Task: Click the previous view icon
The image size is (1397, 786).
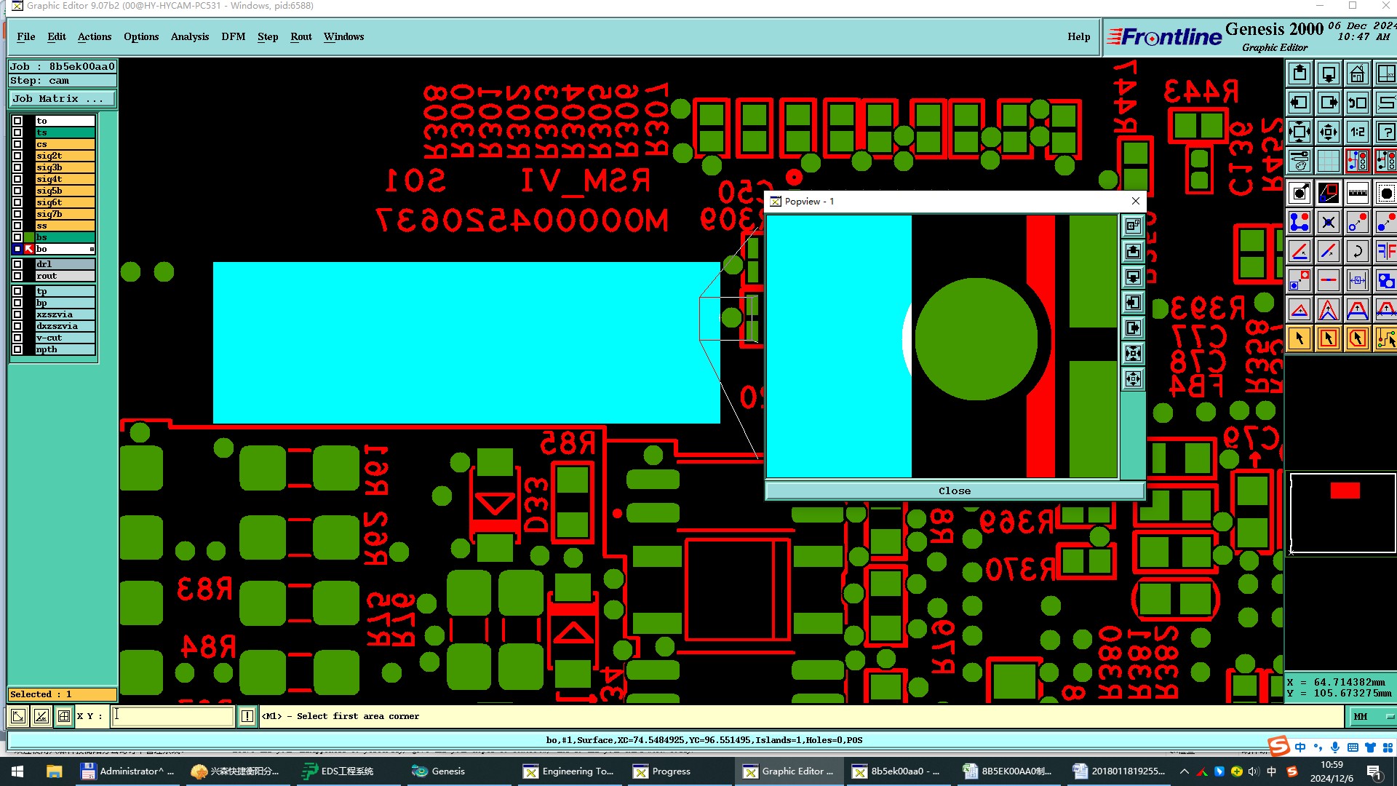Action: point(1358,103)
